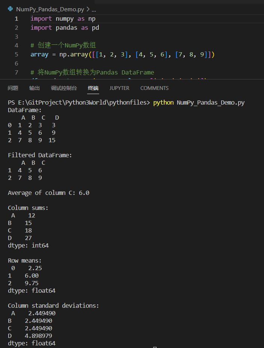Click the comment about converting to Pandas DataFrame
This screenshot has width=264, height=348.
point(92,72)
